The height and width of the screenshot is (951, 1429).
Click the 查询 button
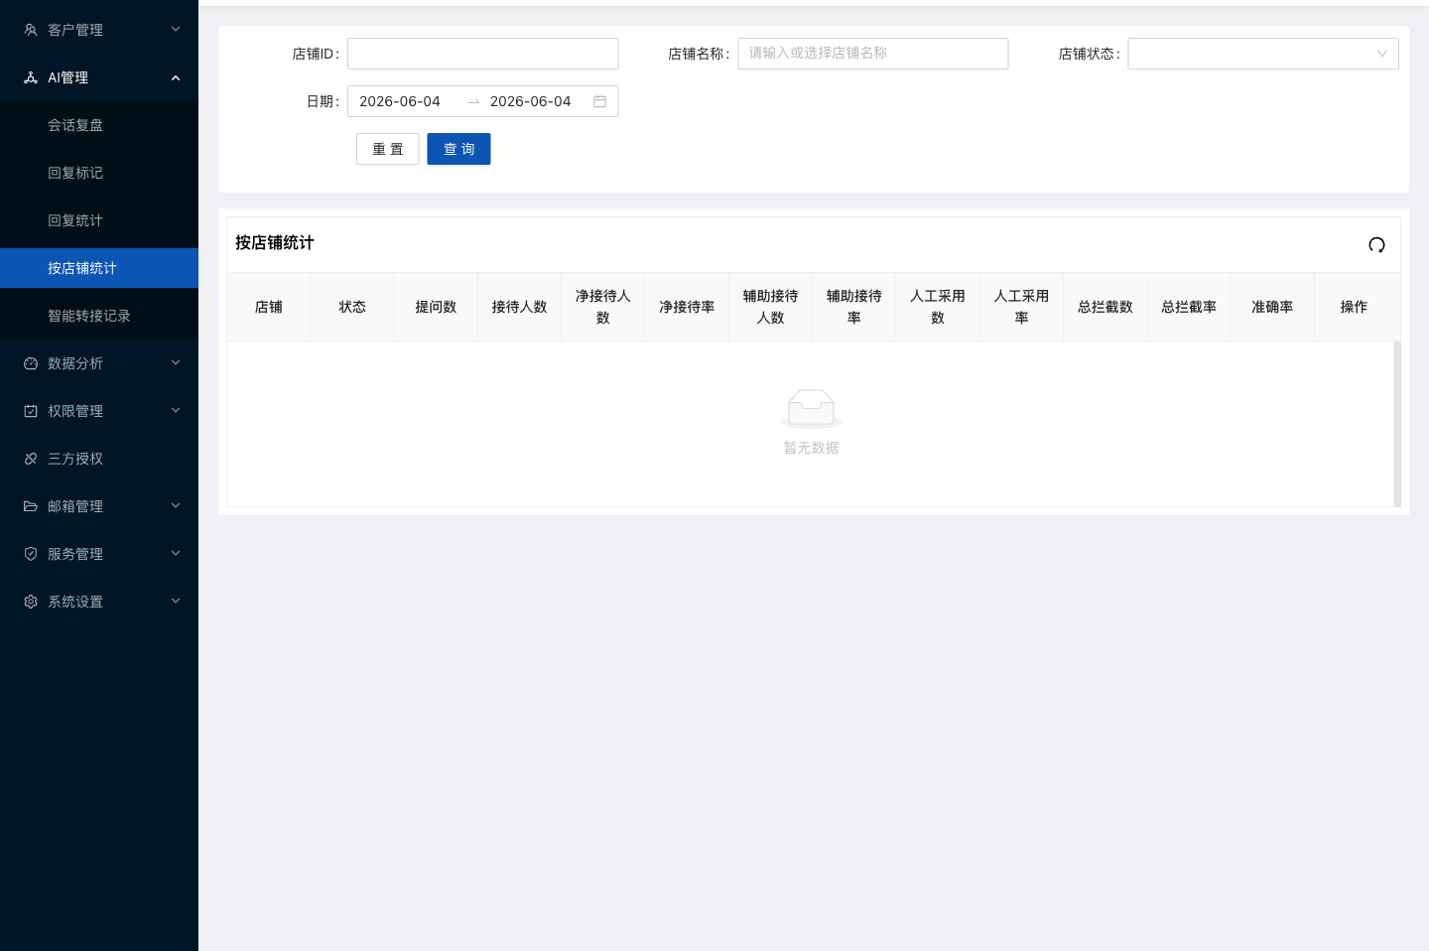[x=458, y=149]
